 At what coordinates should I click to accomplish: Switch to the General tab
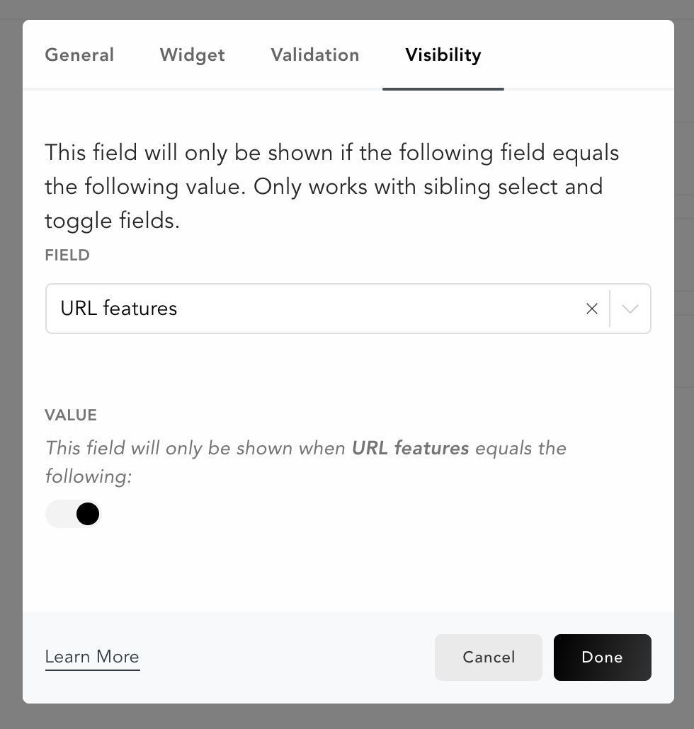[x=79, y=55]
